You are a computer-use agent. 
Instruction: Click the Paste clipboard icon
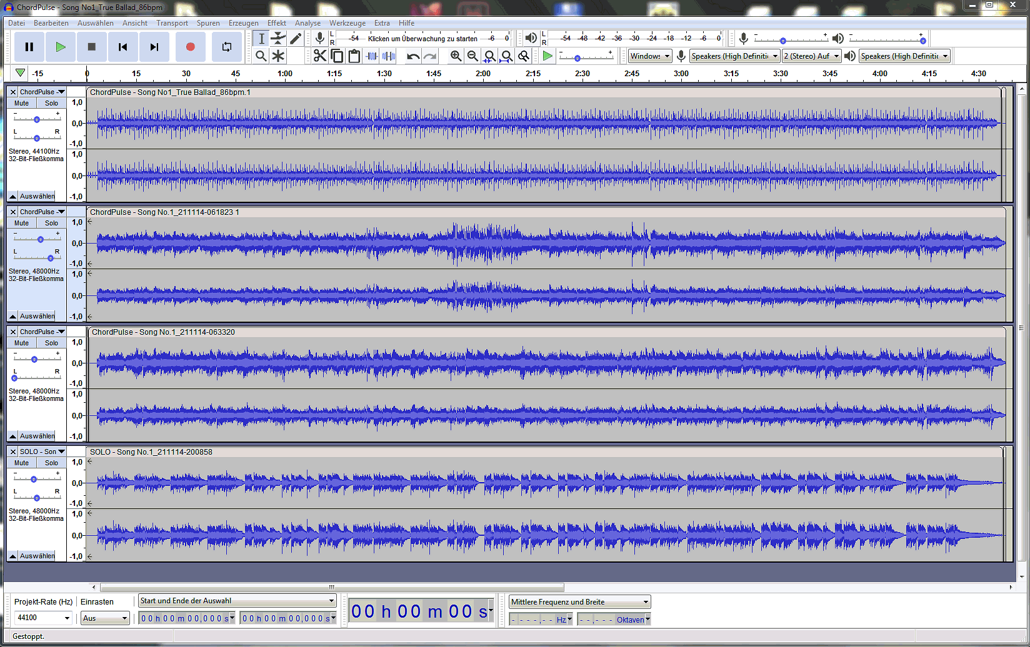(354, 56)
